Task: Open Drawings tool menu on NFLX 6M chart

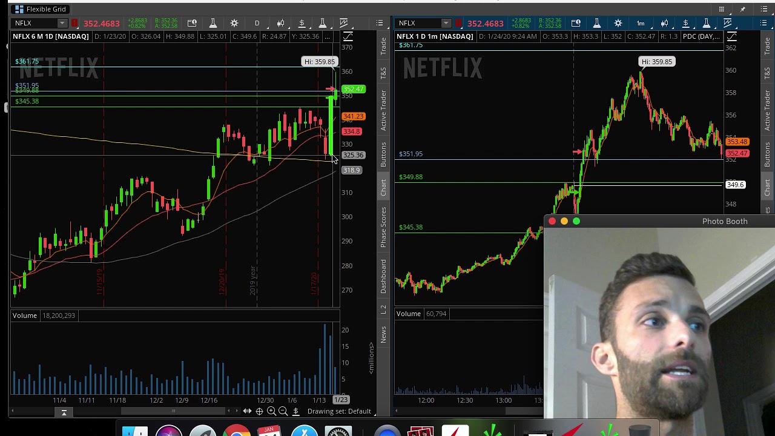Action: click(302, 23)
